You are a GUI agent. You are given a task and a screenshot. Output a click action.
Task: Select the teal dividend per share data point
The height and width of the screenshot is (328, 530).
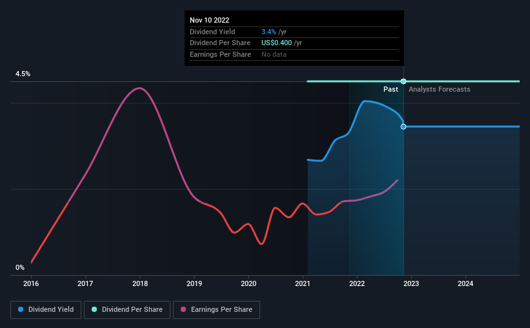click(403, 81)
